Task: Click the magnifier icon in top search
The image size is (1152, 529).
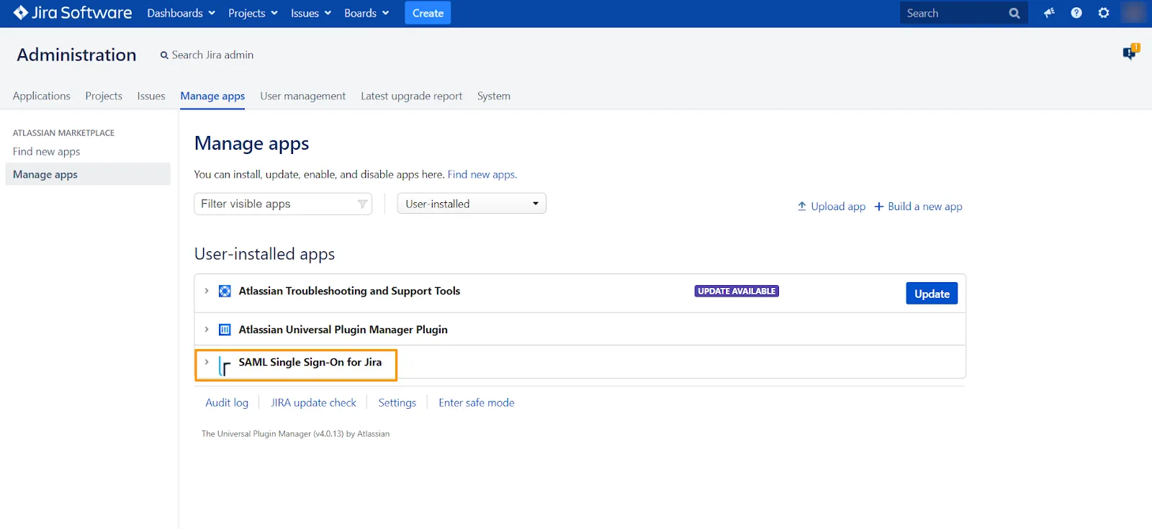Action: [x=1014, y=13]
